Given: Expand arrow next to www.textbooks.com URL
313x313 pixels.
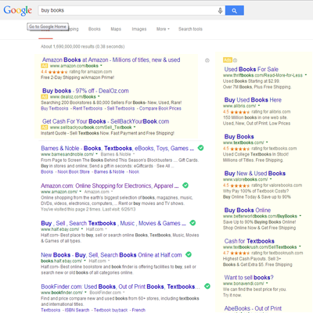Looking at the screenshot, I should (x=267, y=142).
